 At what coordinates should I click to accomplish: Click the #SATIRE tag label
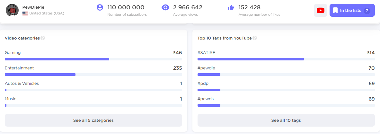point(207,53)
